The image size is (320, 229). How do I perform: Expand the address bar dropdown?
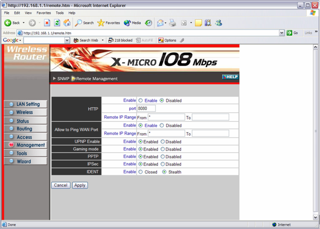282,33
